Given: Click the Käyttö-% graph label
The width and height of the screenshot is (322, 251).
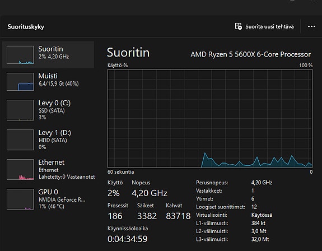Looking at the screenshot, I should coord(118,66).
